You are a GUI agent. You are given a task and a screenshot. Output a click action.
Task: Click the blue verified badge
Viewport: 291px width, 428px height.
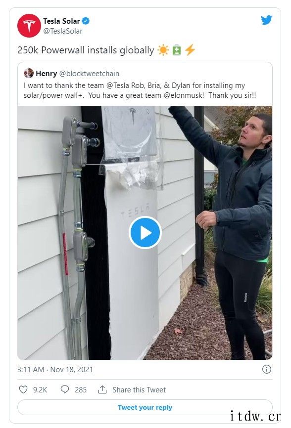[86, 21]
